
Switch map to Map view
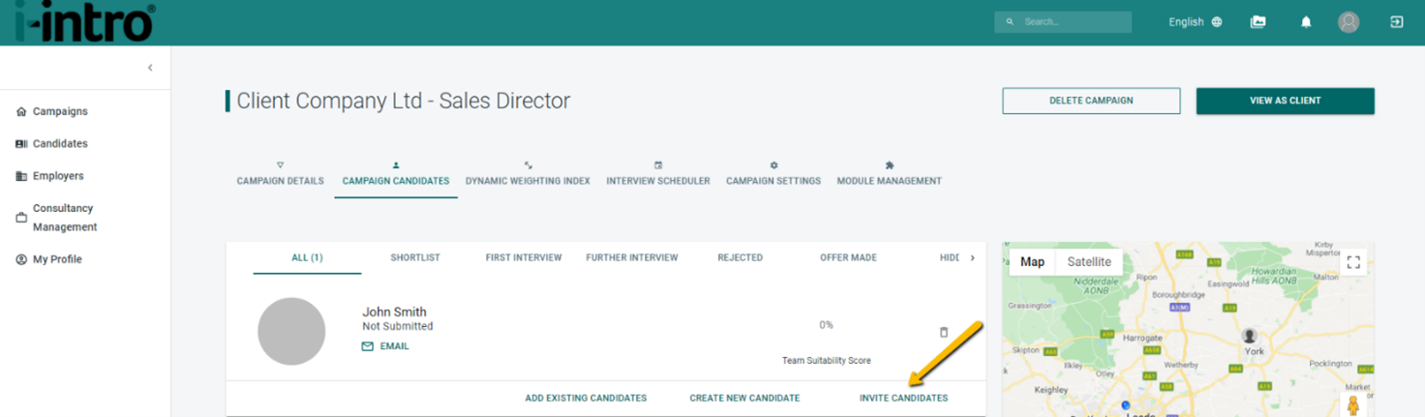1033,261
